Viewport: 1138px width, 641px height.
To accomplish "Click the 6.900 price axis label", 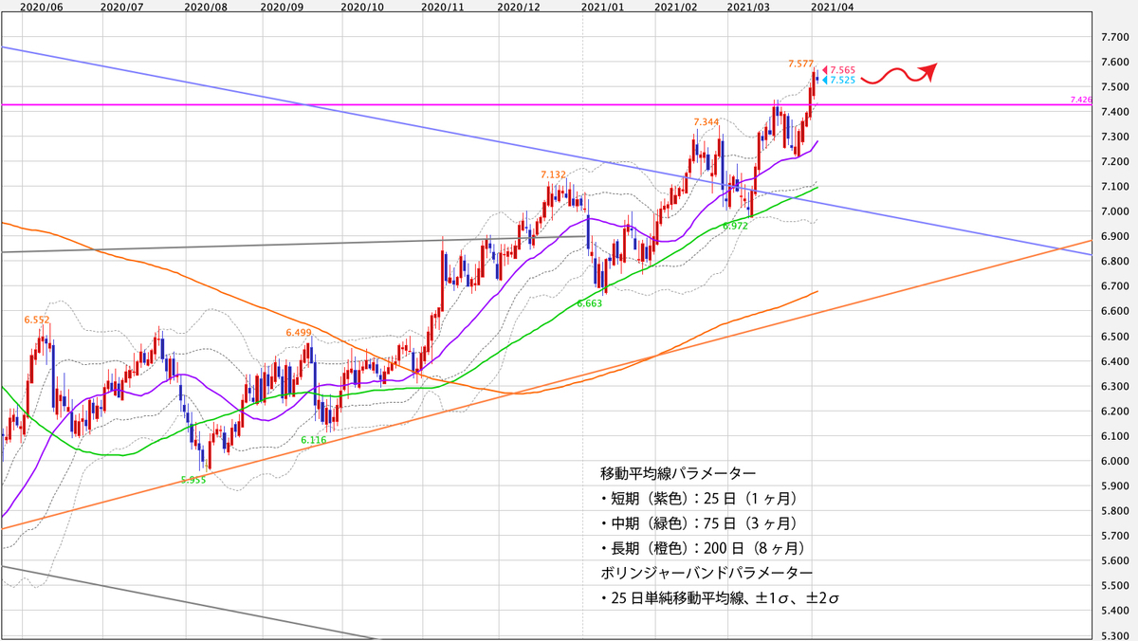I will coord(1113,237).
